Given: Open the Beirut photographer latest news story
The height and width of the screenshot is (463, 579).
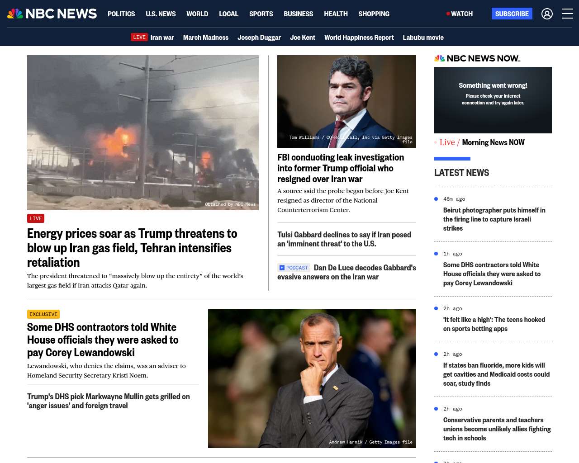Looking at the screenshot, I should pos(494,219).
